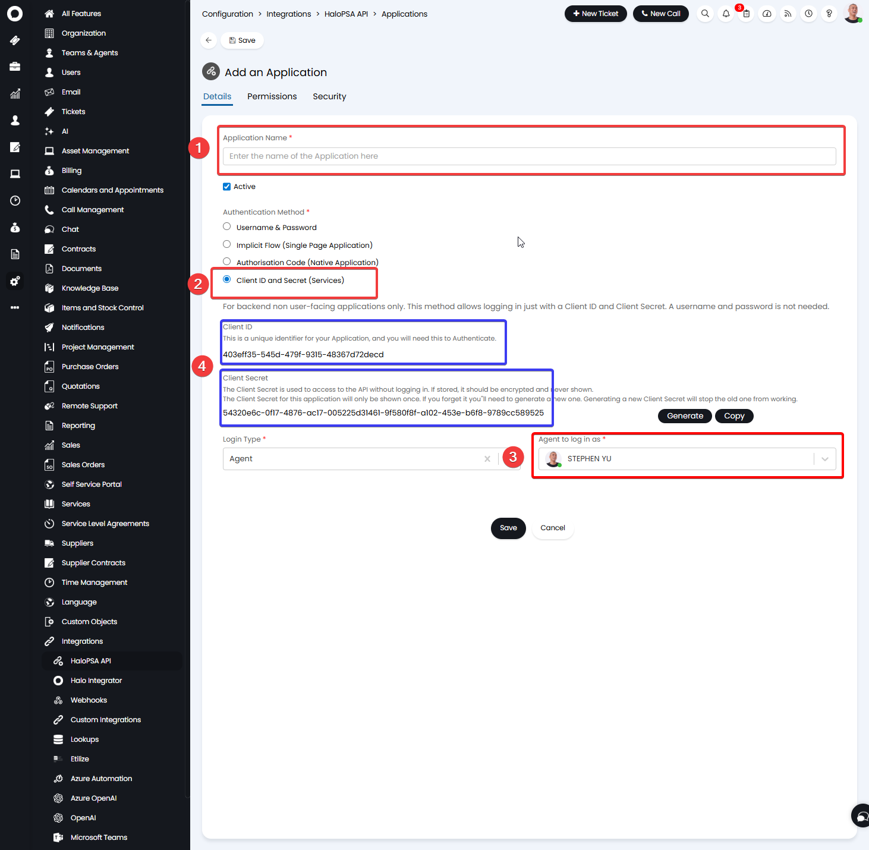Screen dimensions: 869x850
Task: Click the bottom black Save button
Action: tap(508, 528)
